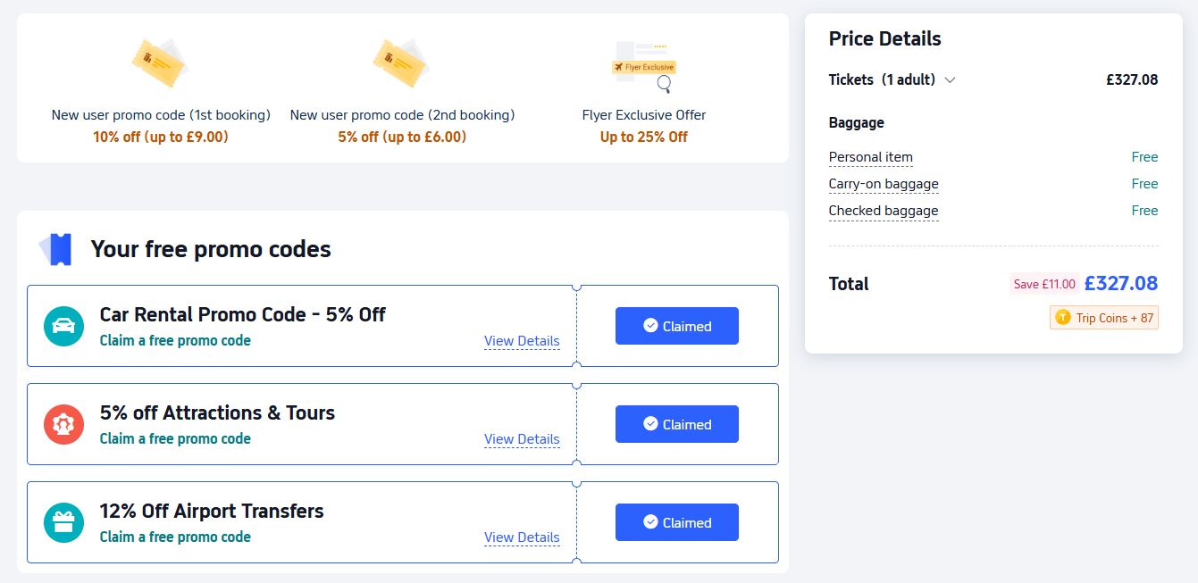Click the Trip Coins gold coin icon
1198x583 pixels.
(1063, 317)
